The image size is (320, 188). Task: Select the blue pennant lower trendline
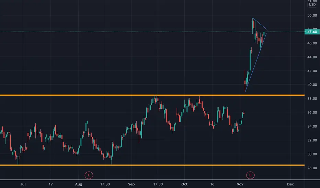[256, 62]
